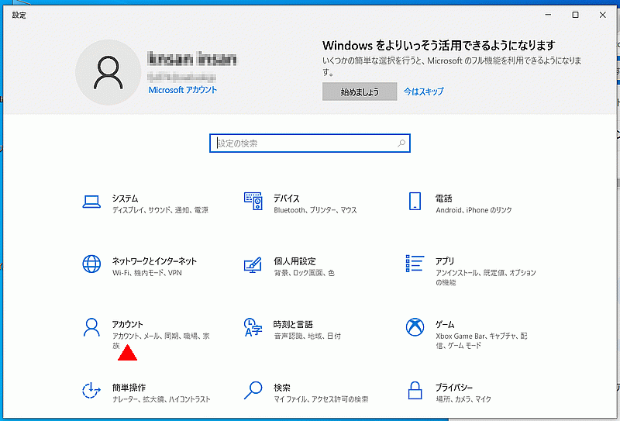The width and height of the screenshot is (620, 421).
Task: Click the 簡単操作 dotted clock icon
Action: tap(91, 390)
